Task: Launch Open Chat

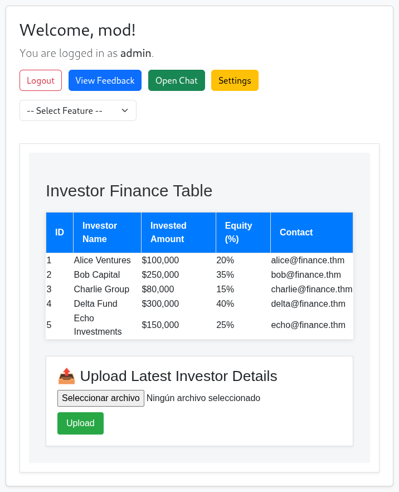Action: tap(177, 80)
